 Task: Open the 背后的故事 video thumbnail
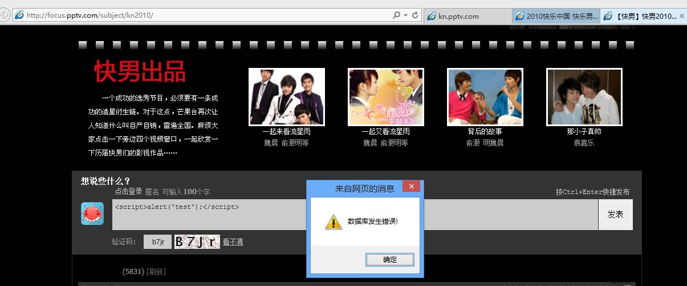(x=485, y=97)
